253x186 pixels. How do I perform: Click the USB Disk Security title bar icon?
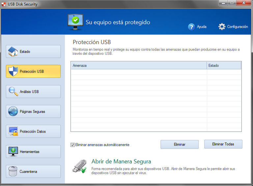(3, 4)
